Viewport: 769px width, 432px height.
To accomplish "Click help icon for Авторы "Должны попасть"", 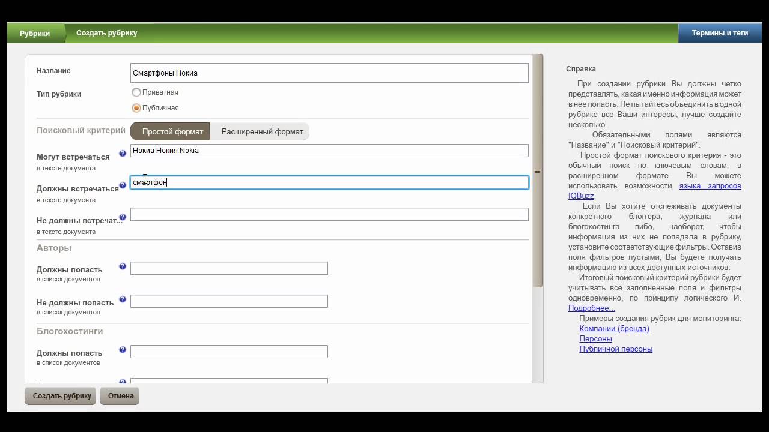I will pos(123,266).
